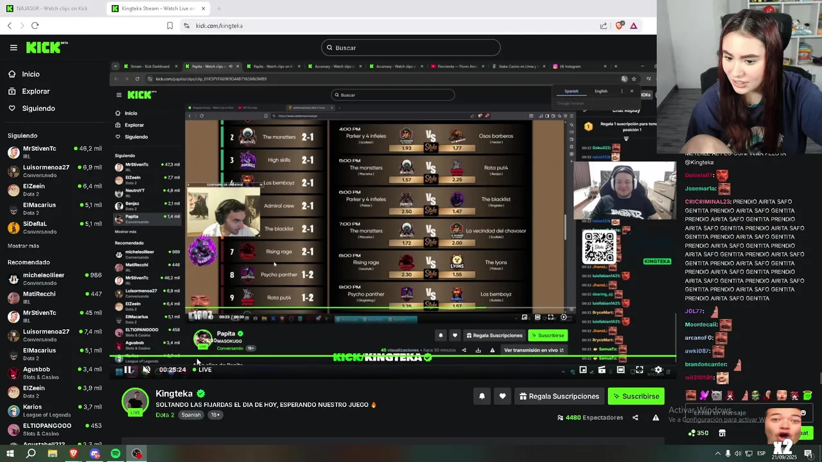This screenshot has height=462, width=822.
Task: Open the Kick hamburger menu
Action: coord(13,47)
